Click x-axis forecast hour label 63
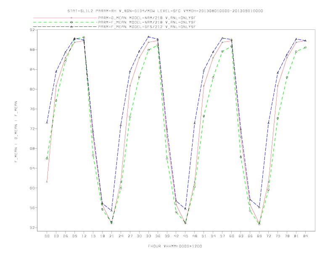The image size is (333, 257). (241, 236)
